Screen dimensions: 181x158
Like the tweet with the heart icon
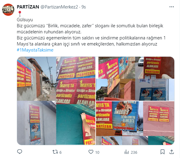(x=91, y=152)
